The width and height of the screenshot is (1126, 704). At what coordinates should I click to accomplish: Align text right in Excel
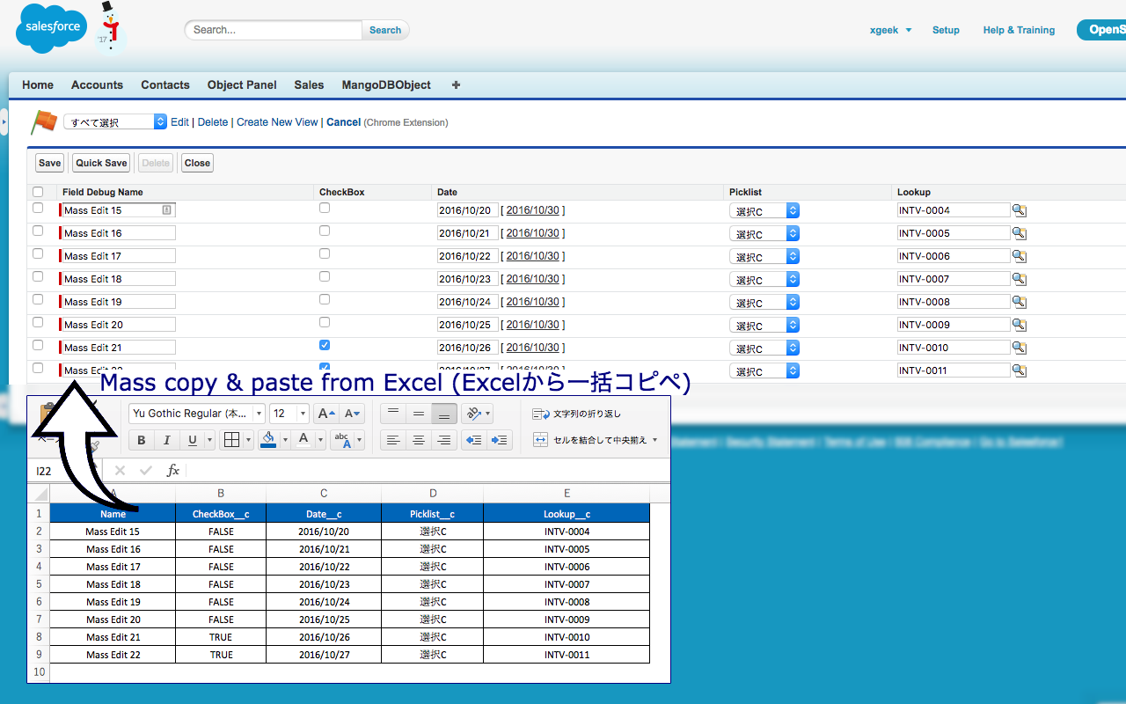point(444,440)
